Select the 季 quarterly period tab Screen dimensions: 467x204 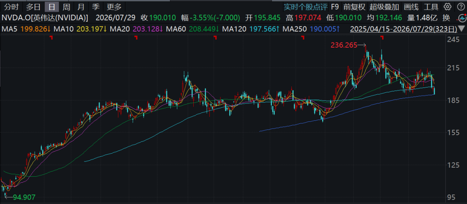point(95,6)
